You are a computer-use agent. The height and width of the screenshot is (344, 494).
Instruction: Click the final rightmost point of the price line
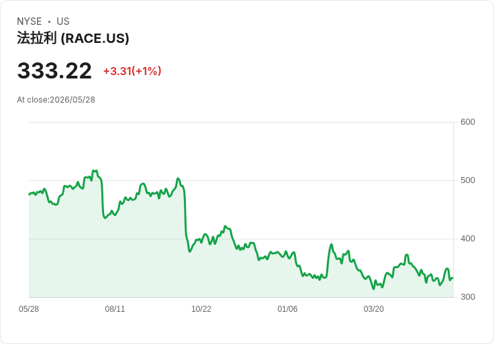(x=453, y=278)
